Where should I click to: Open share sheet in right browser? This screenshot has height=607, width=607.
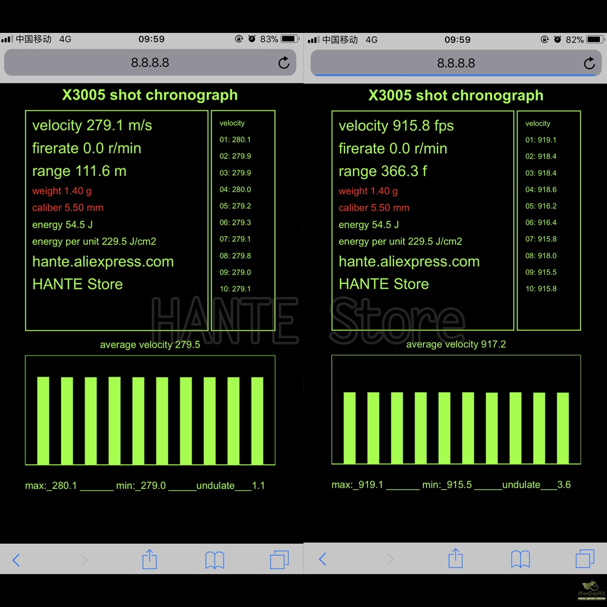(x=456, y=558)
